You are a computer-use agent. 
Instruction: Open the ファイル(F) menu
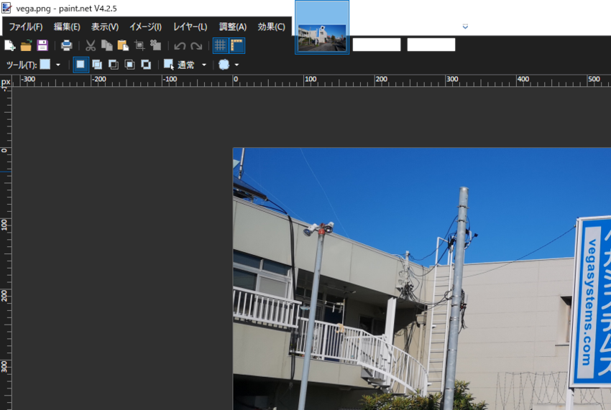(26, 27)
